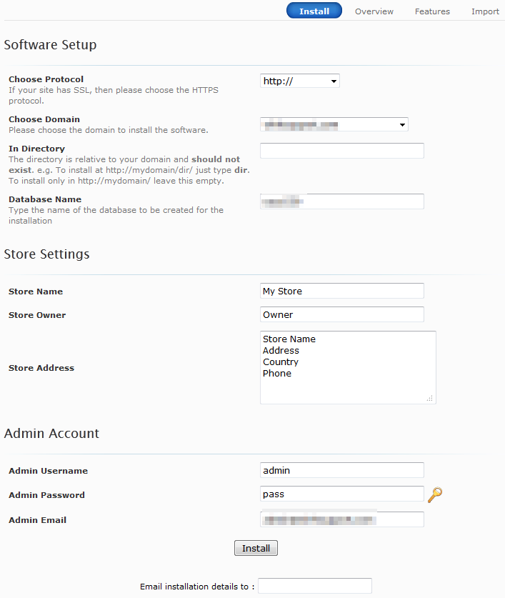Viewport: 505px width, 598px height.
Task: Click the Database Name input box
Action: coord(341,201)
